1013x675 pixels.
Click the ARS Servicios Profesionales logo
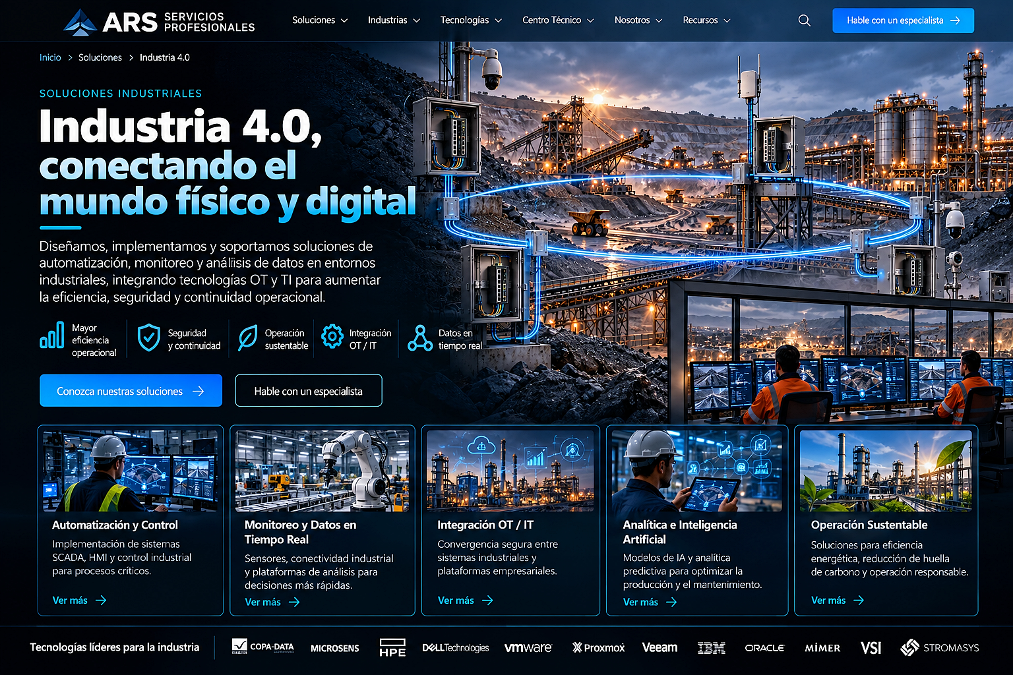click(x=159, y=22)
